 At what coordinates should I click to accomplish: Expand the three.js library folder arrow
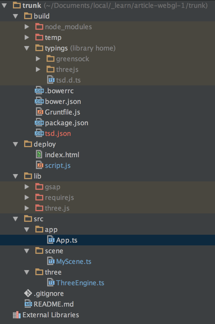27,208
